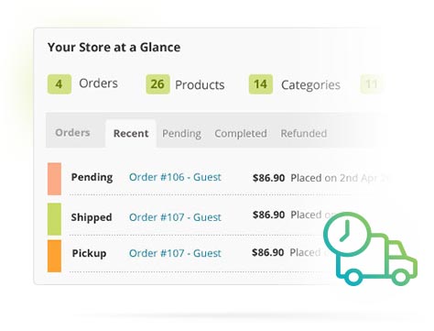The height and width of the screenshot is (331, 434).
Task: Select the green Shipped status color bar
Action: [54, 219]
